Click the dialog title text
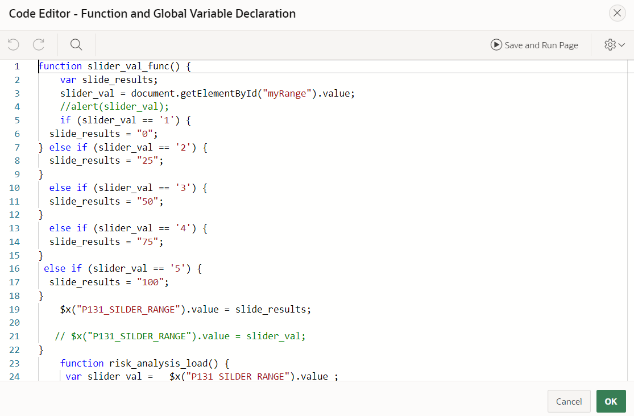The height and width of the screenshot is (416, 634). coord(152,13)
